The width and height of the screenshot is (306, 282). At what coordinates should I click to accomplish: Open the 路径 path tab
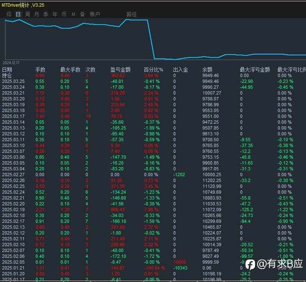(x=132, y=14)
